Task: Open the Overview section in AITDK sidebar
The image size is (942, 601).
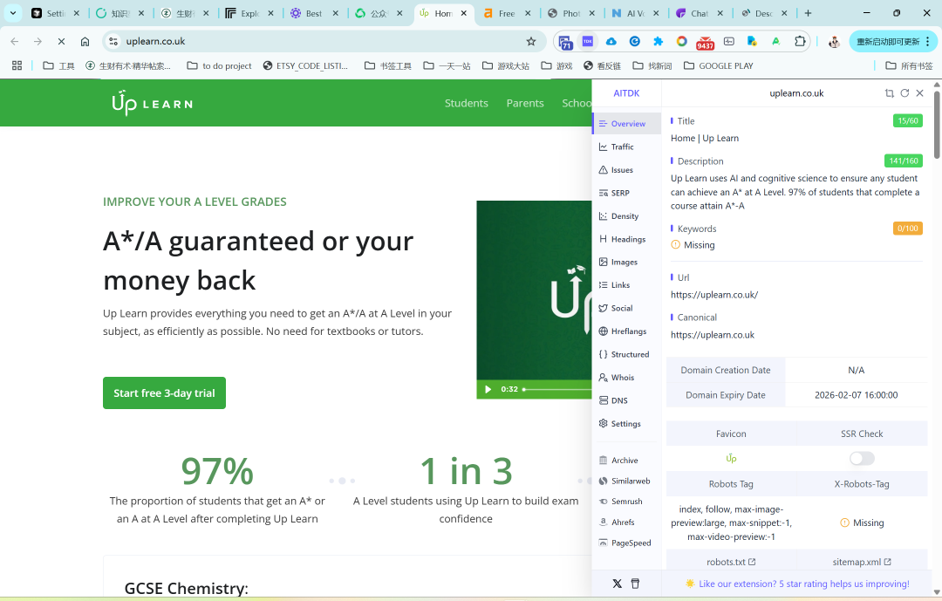Action: point(626,124)
